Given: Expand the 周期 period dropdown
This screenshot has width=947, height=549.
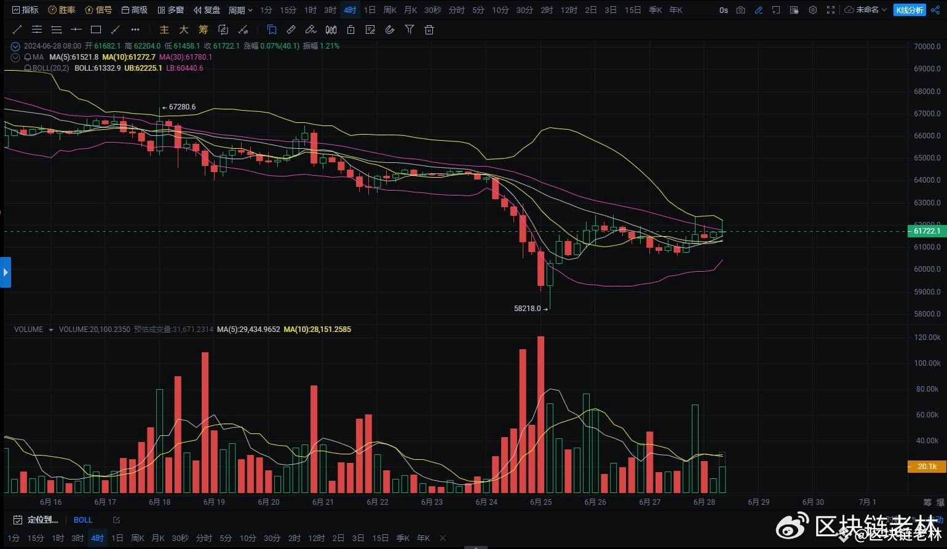Looking at the screenshot, I should pyautogui.click(x=240, y=10).
